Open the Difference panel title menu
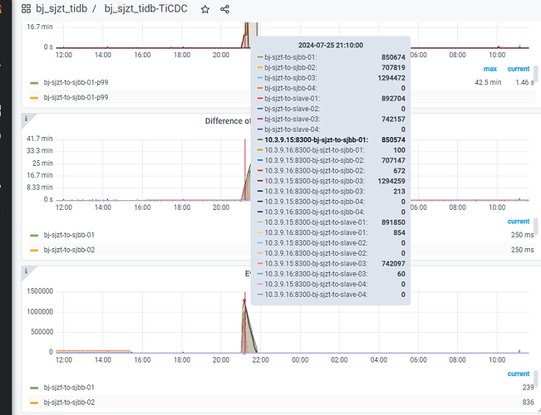The height and width of the screenshot is (415, 541). (228, 121)
